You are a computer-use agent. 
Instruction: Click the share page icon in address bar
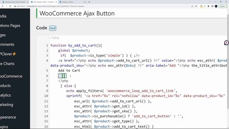[x=192, y=6]
